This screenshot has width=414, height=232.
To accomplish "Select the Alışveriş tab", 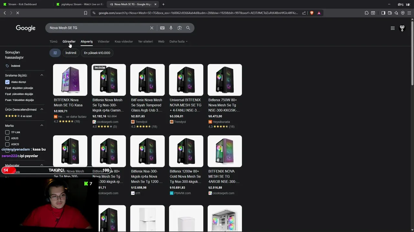I will pyautogui.click(x=87, y=42).
